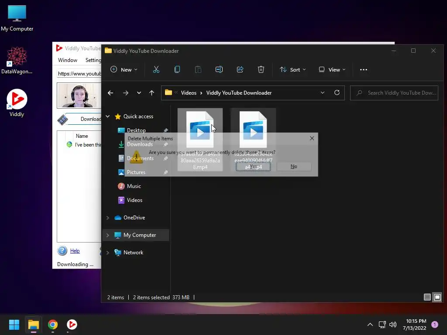This screenshot has height=335, width=447.
Task: Switch to details list view icon
Action: tap(427, 297)
